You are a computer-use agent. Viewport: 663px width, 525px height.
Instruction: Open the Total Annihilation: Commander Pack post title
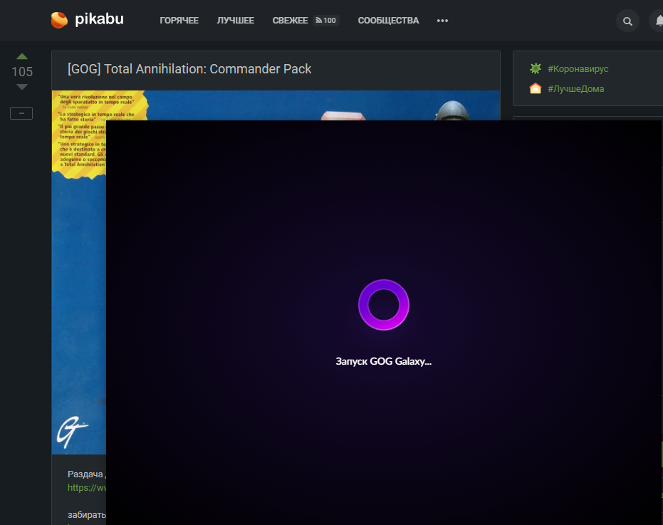pos(189,69)
